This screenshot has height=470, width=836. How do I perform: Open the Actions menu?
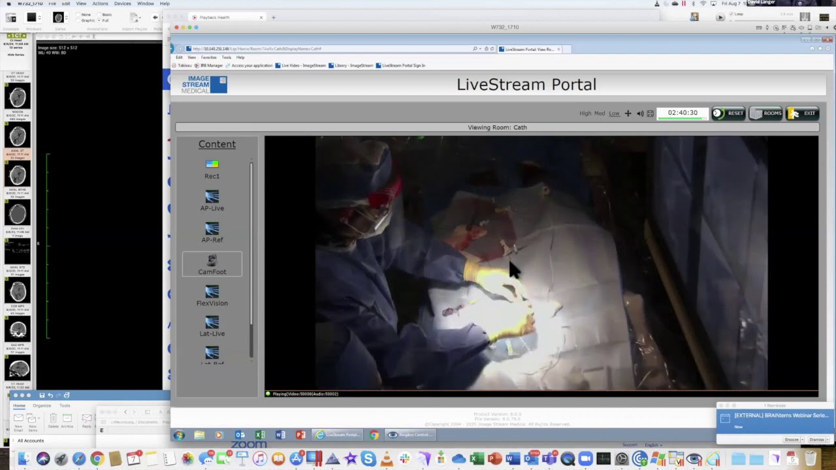click(100, 3)
